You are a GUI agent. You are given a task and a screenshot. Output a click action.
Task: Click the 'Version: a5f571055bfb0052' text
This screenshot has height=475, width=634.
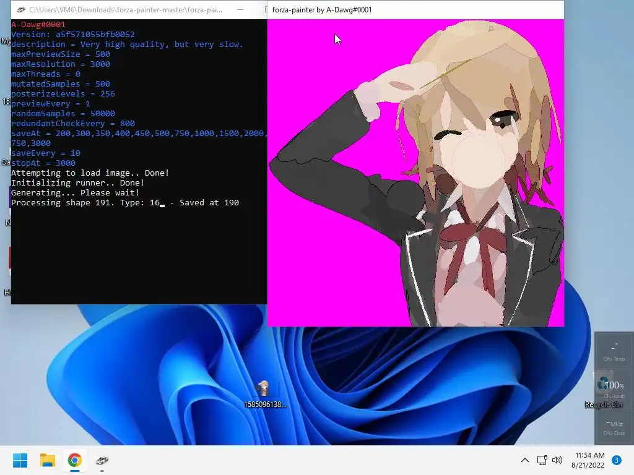click(x=73, y=35)
